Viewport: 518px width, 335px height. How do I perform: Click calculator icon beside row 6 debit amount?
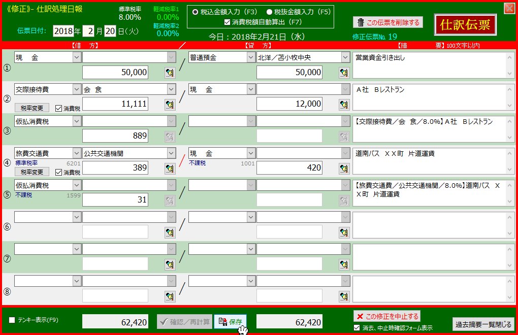[169, 232]
